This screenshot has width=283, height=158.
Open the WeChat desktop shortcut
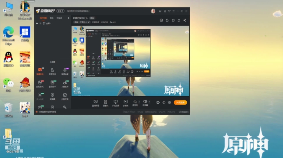point(8,85)
